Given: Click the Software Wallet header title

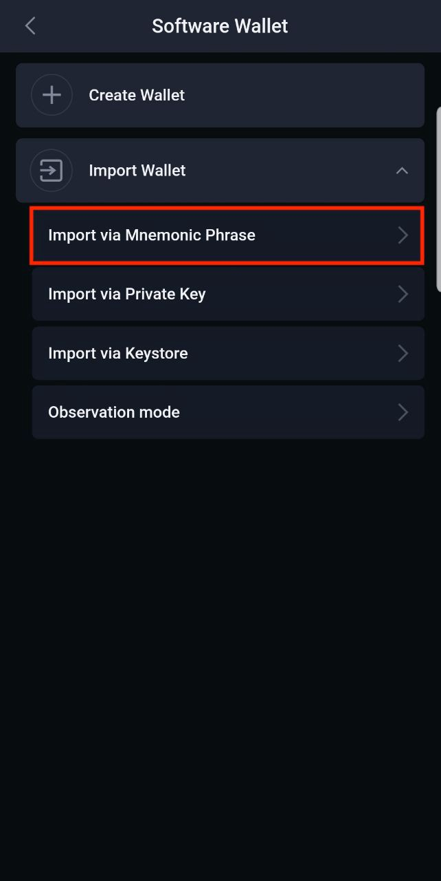Looking at the screenshot, I should point(220,26).
